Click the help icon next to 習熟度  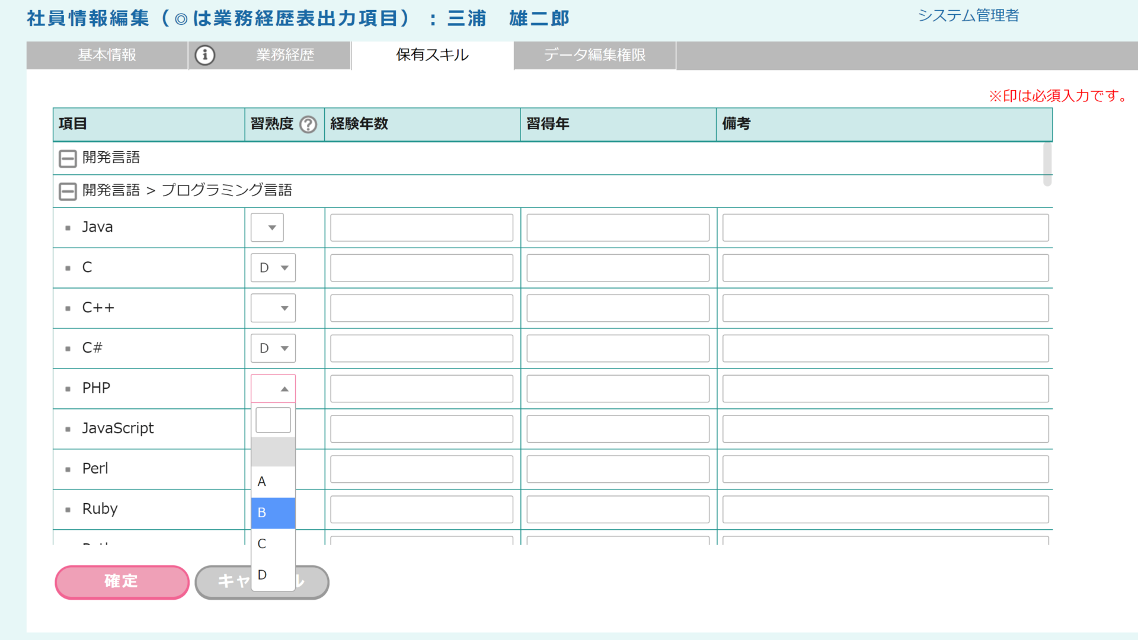[308, 124]
